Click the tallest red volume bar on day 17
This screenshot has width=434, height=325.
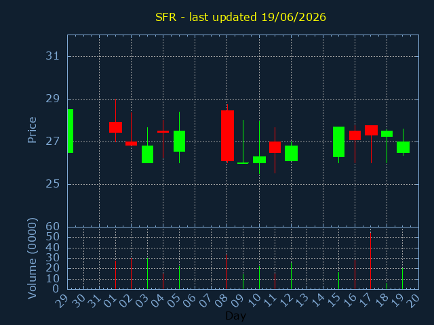pos(371,261)
